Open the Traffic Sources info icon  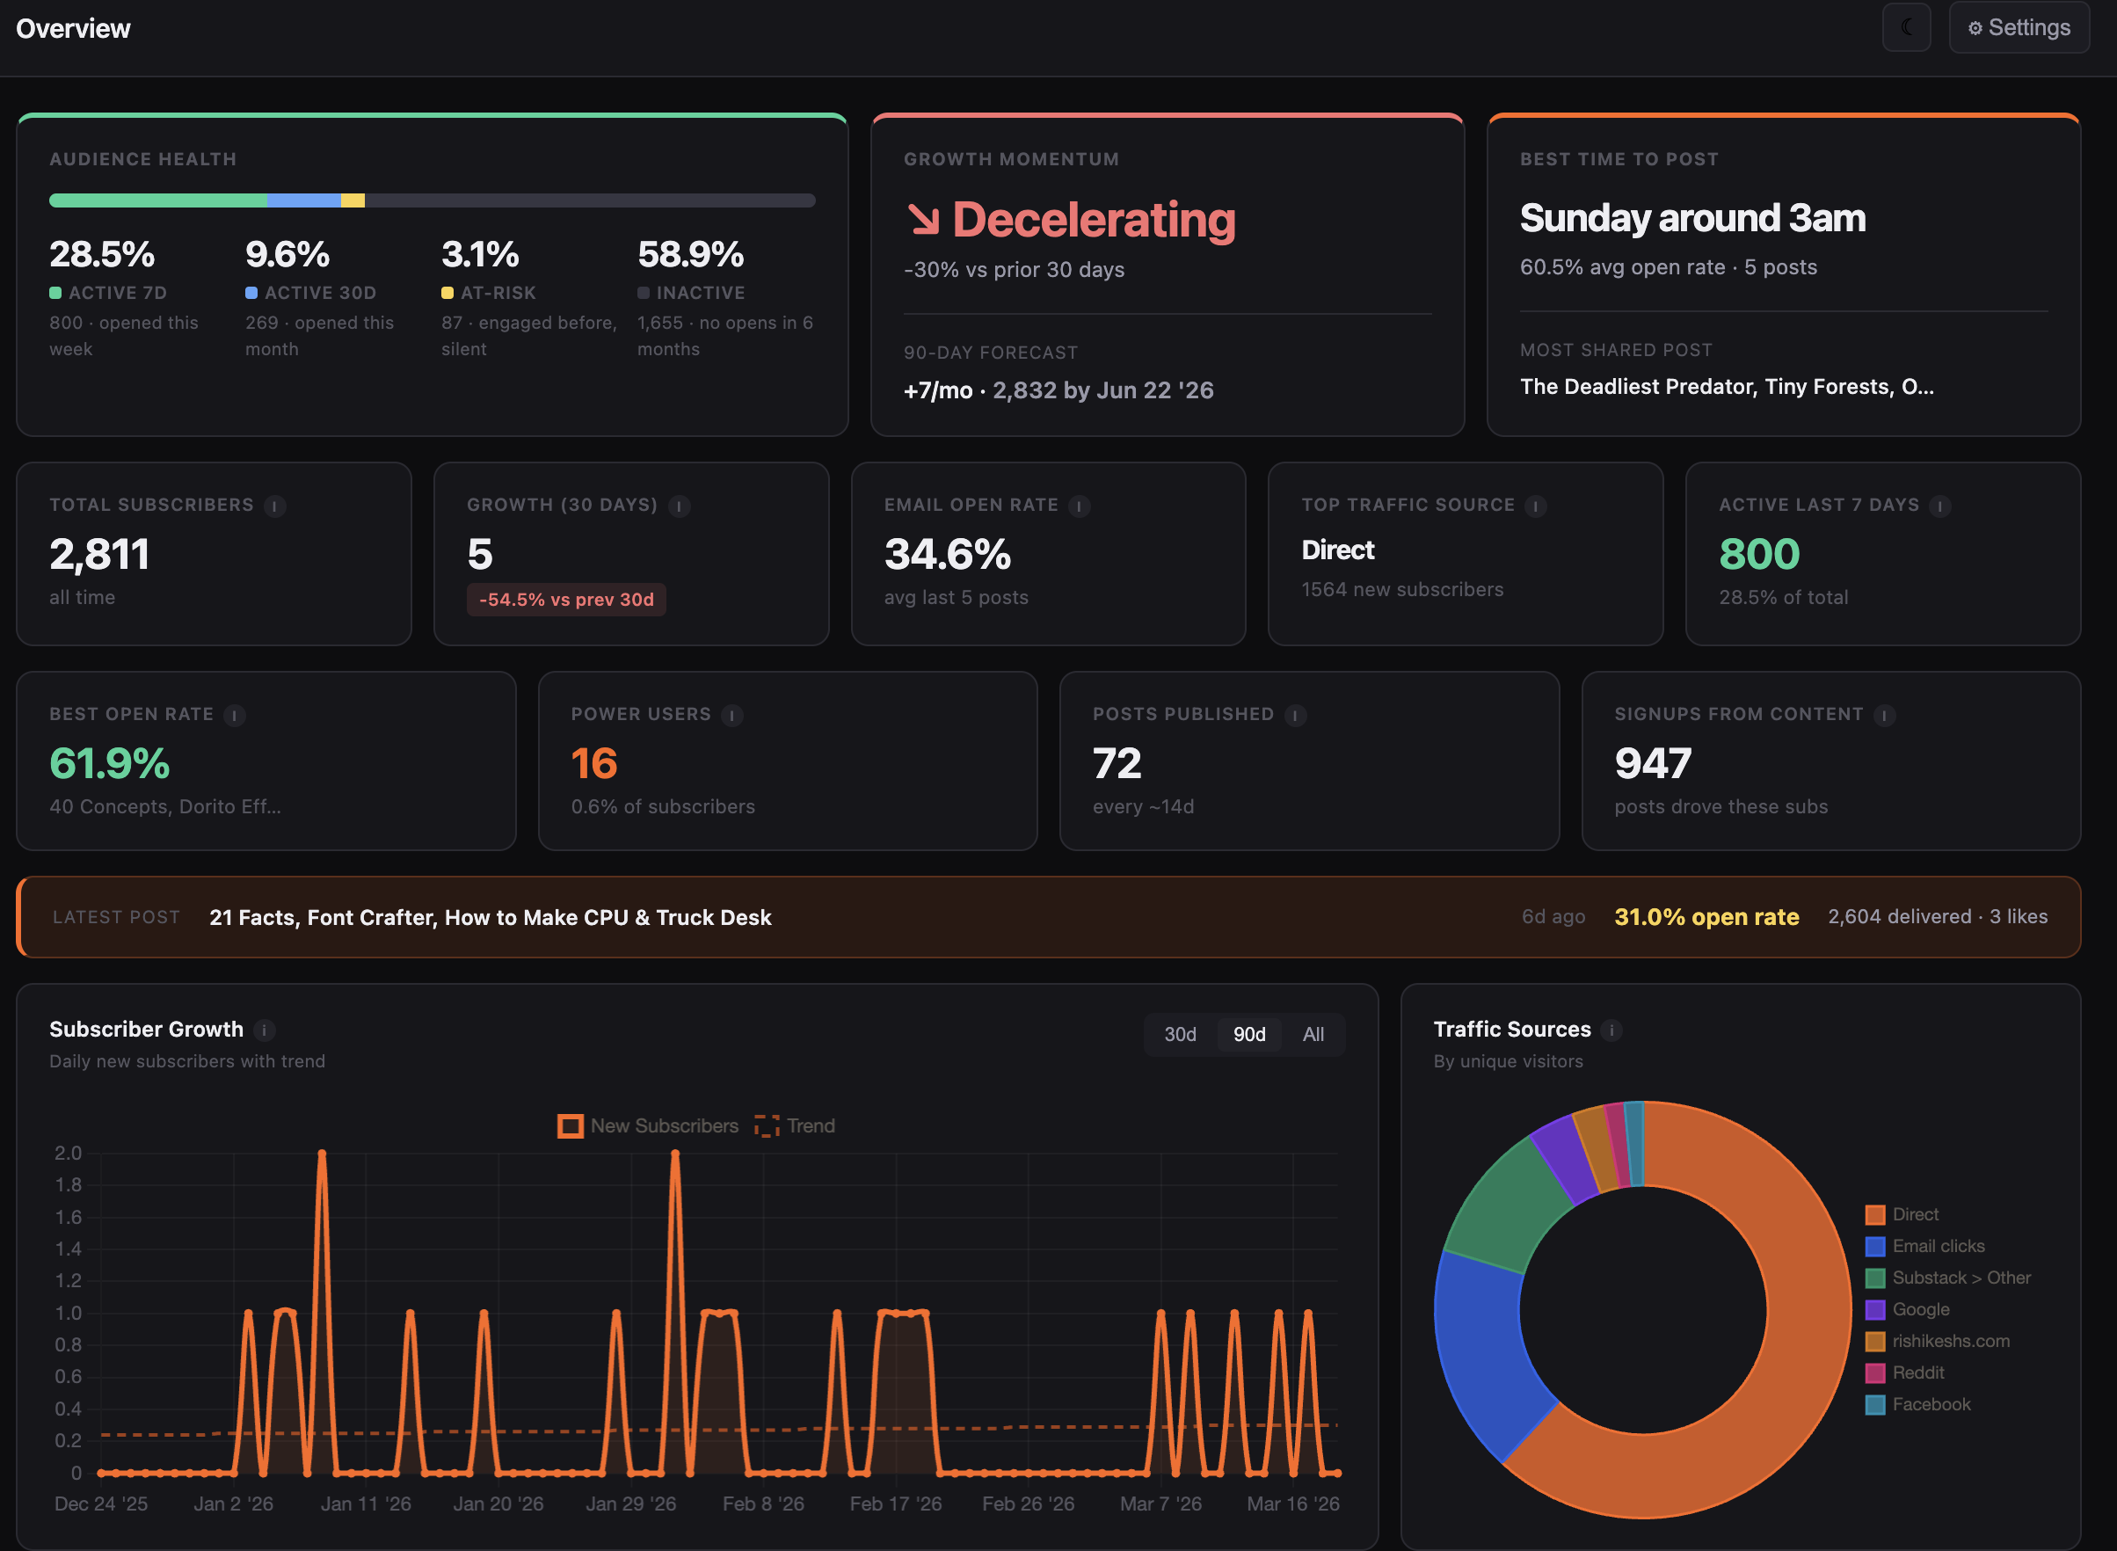1611,1030
